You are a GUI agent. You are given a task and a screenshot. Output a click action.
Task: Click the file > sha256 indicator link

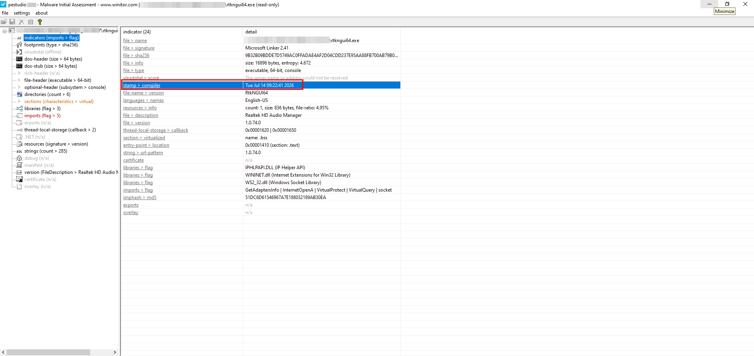tap(136, 55)
